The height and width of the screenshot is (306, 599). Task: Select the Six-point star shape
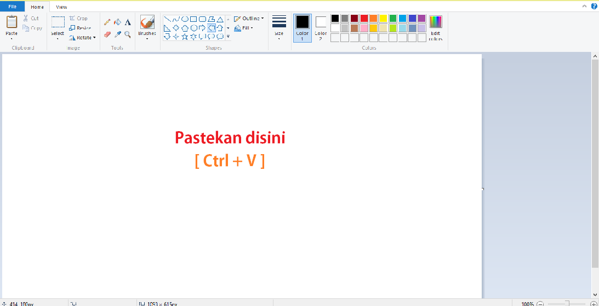click(x=193, y=37)
